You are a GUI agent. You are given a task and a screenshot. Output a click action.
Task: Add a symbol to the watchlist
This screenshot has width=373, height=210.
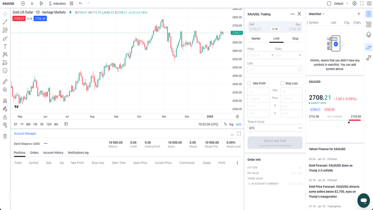(x=359, y=14)
